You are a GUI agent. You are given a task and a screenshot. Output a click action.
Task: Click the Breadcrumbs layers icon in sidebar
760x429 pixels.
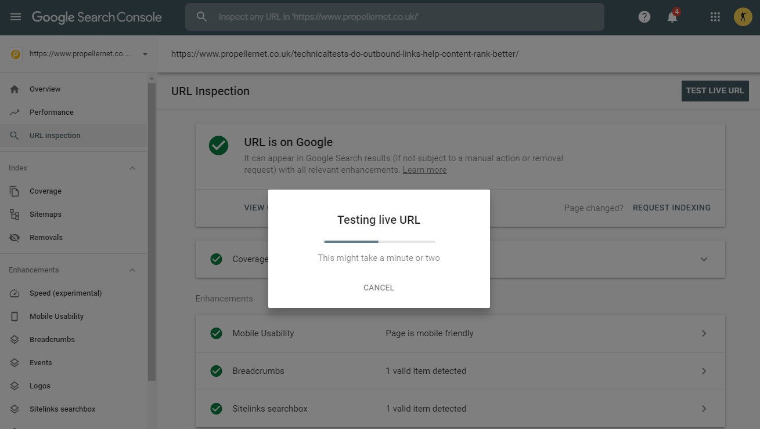(x=15, y=340)
